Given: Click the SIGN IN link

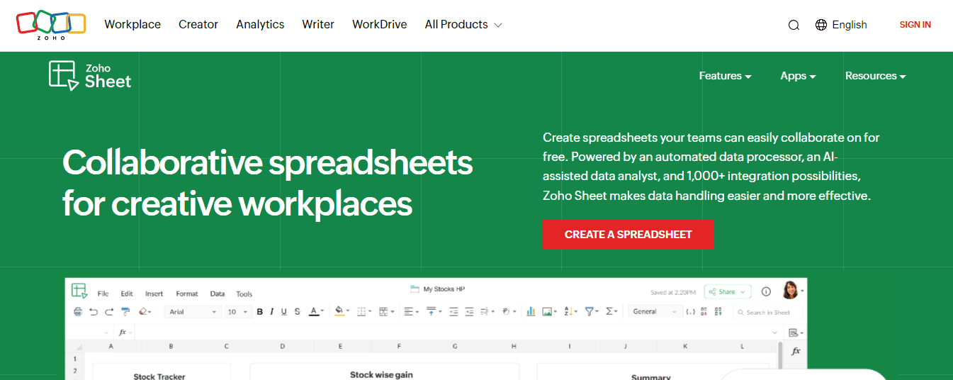Looking at the screenshot, I should (915, 25).
